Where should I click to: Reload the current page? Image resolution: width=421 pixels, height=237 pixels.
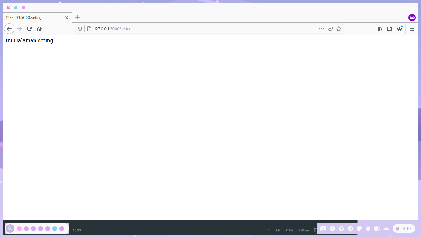coord(29,29)
